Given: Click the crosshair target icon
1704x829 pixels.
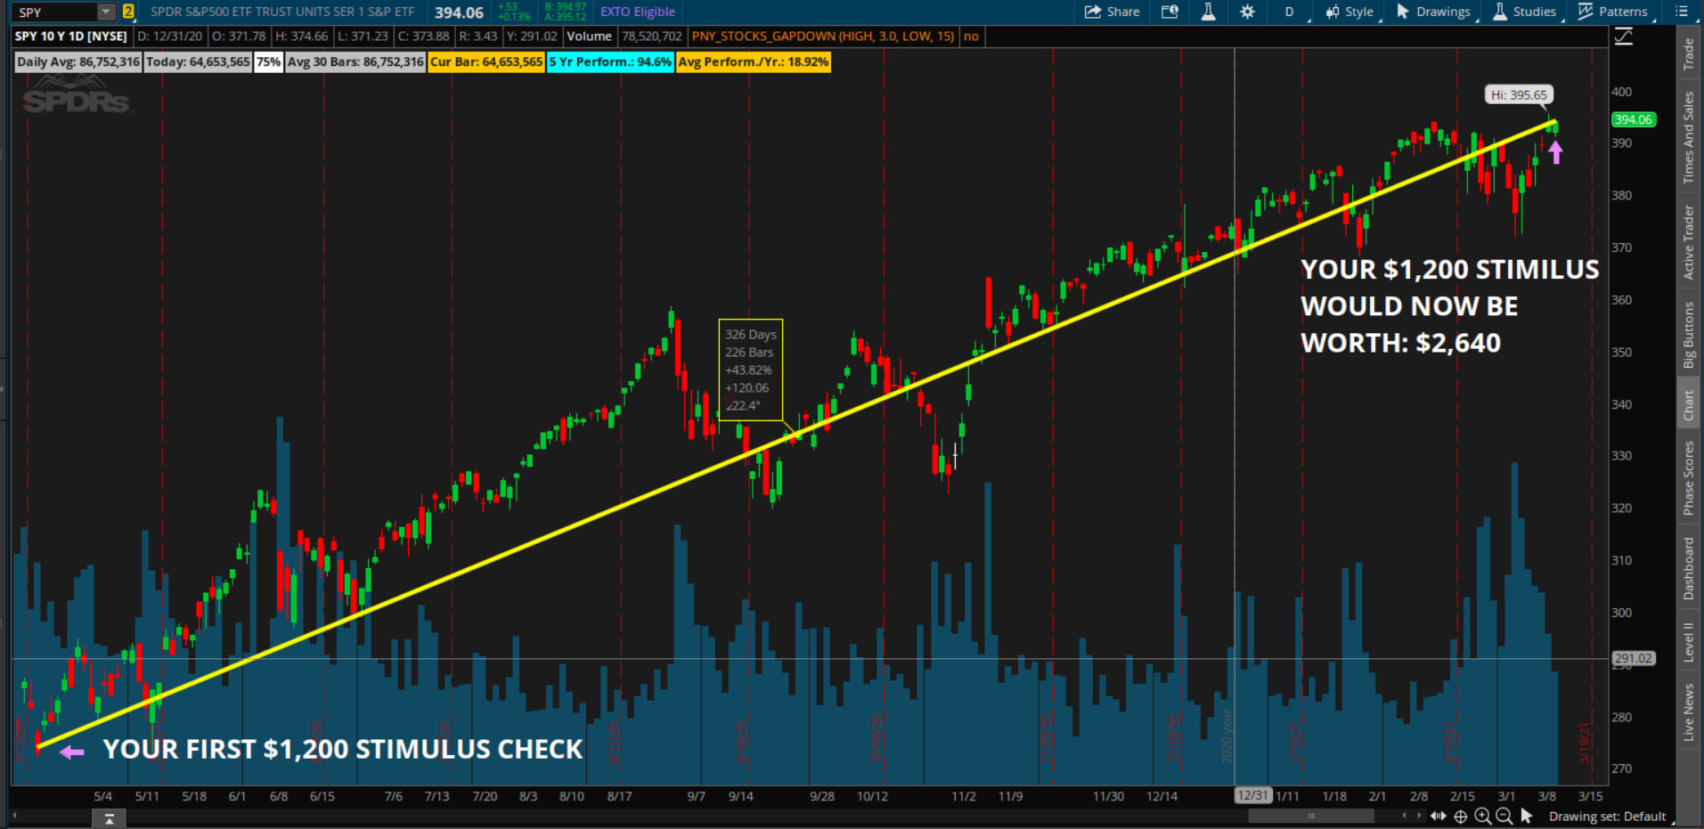Looking at the screenshot, I should (x=1461, y=816).
